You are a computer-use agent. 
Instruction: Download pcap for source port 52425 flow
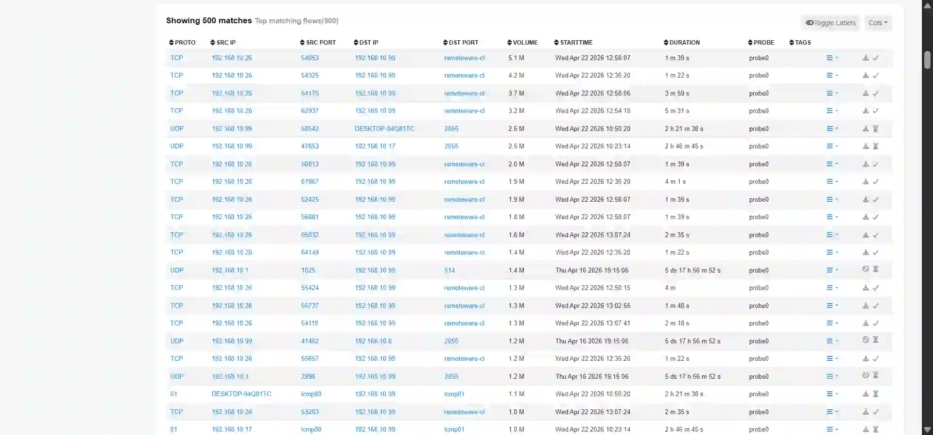pos(865,199)
